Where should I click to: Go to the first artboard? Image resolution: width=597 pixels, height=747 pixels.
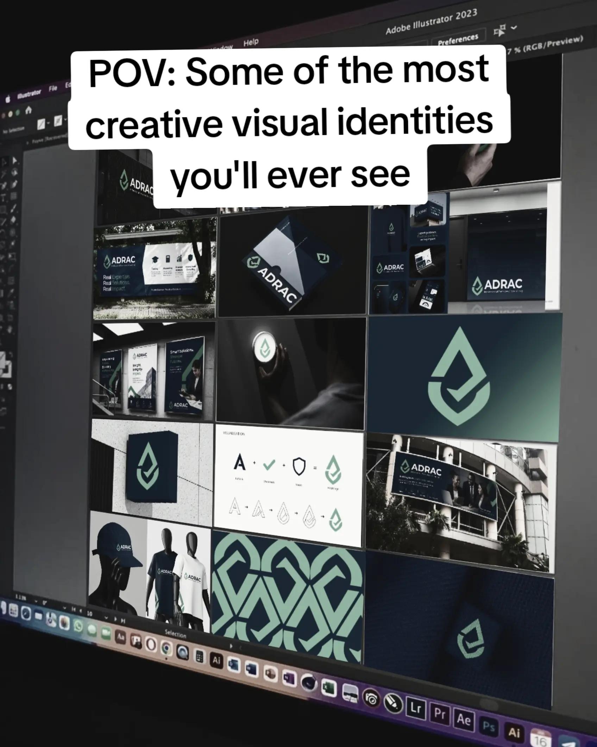pos(73,610)
